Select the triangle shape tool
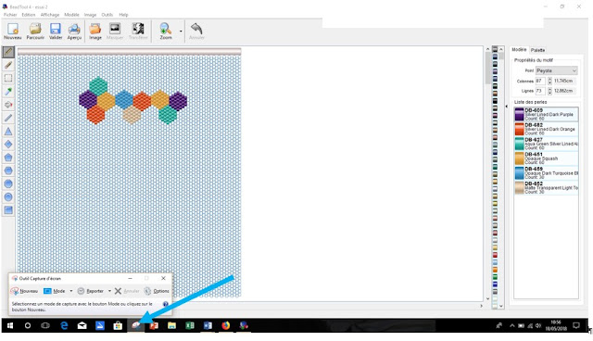Viewport: 593px width, 341px height. click(x=8, y=132)
